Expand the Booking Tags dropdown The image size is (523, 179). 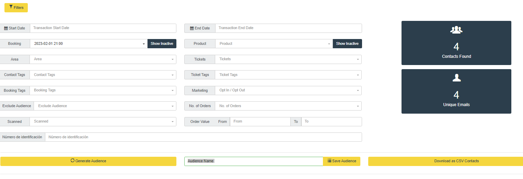point(103,90)
